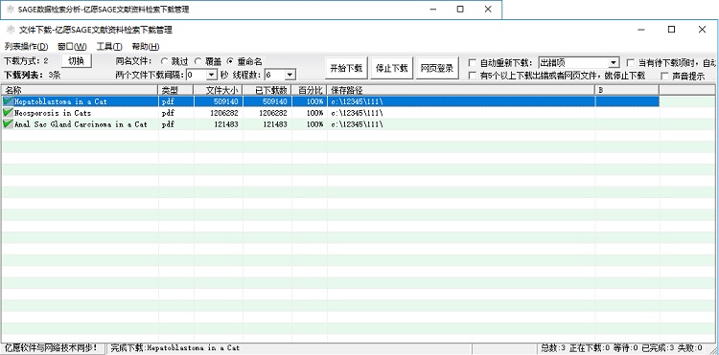Open the 线程数 thread count dropdown
Screen dimensions: 719x355
[290, 75]
